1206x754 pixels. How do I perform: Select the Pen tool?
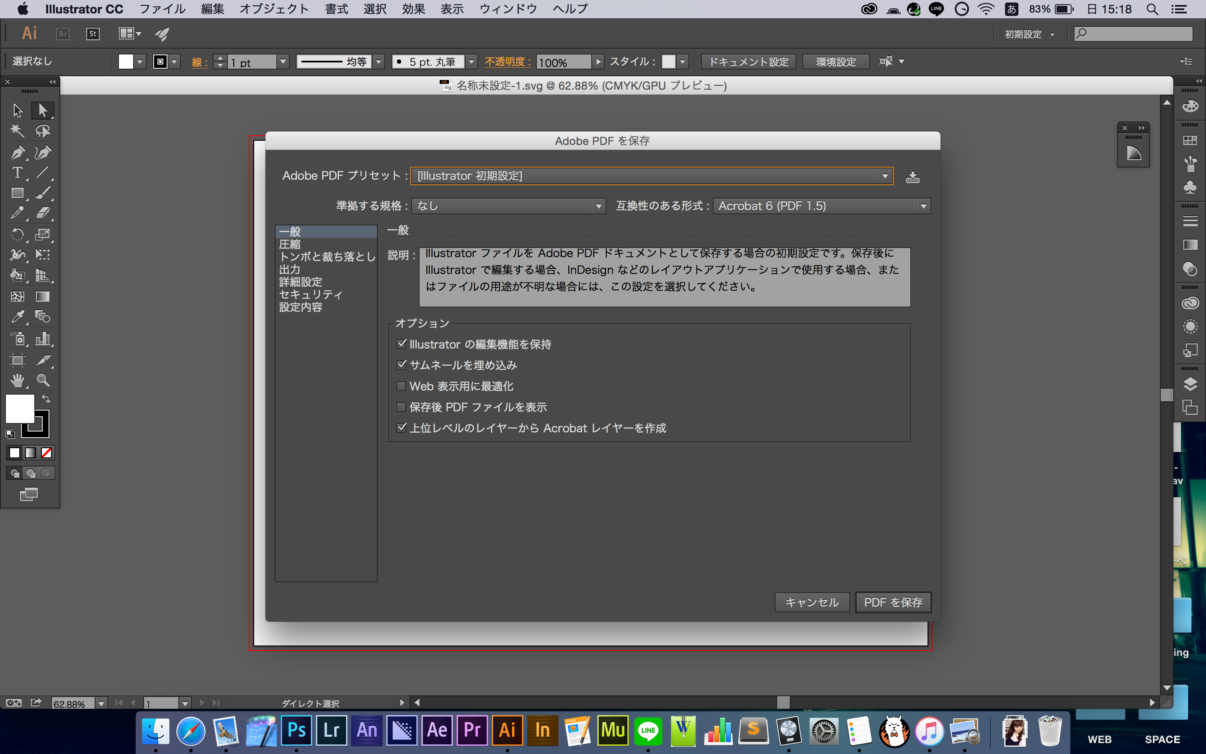[18, 152]
